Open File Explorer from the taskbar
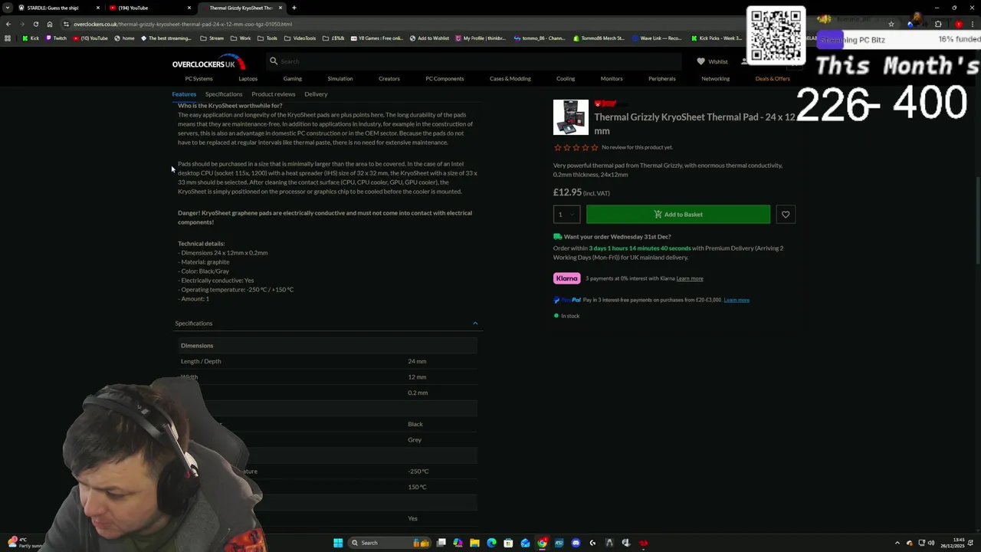The image size is (981, 552). [474, 543]
